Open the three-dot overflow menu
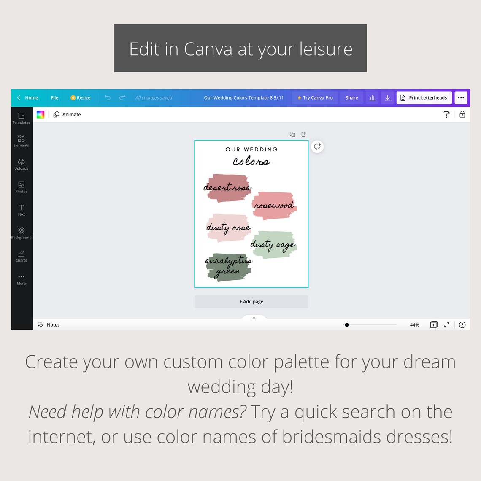Screen dimensions: 481x481 [461, 97]
